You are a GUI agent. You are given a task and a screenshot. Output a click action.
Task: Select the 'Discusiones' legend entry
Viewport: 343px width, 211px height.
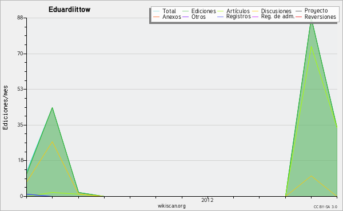pyautogui.click(x=276, y=11)
